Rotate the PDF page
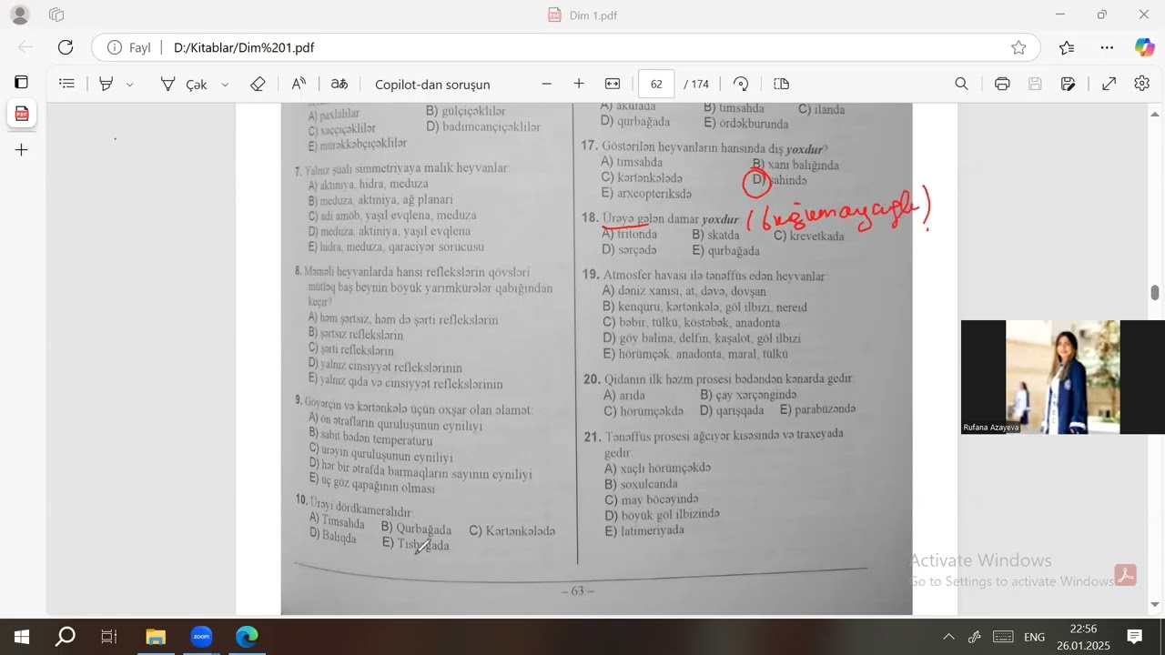 [741, 84]
